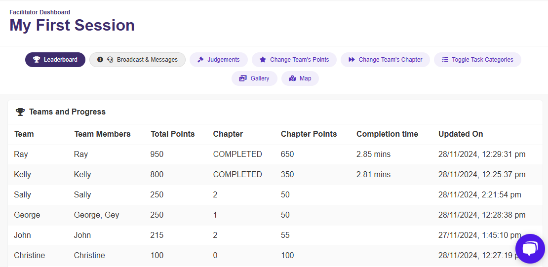Click the images icon next to Gallery
This screenshot has width=548, height=267.
point(243,78)
